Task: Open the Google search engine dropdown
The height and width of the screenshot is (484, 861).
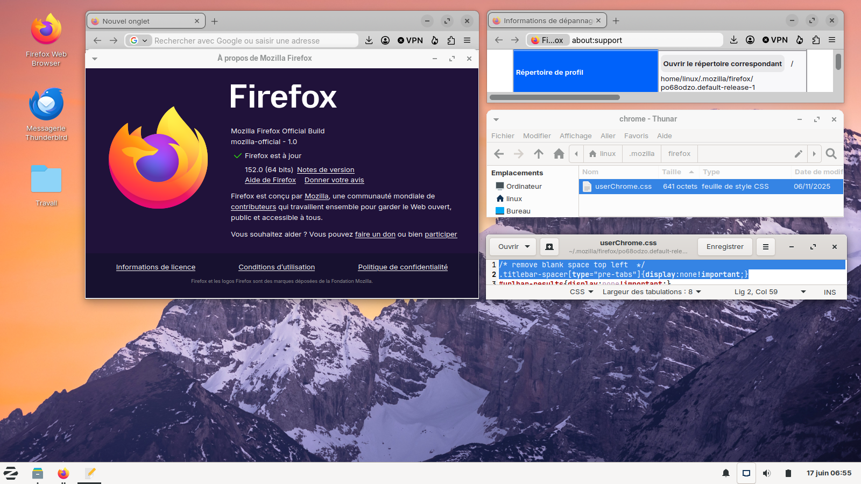Action: (139, 40)
